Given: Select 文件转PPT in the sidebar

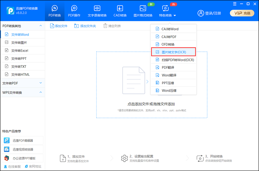Looking at the screenshot, I should click(x=22, y=59).
